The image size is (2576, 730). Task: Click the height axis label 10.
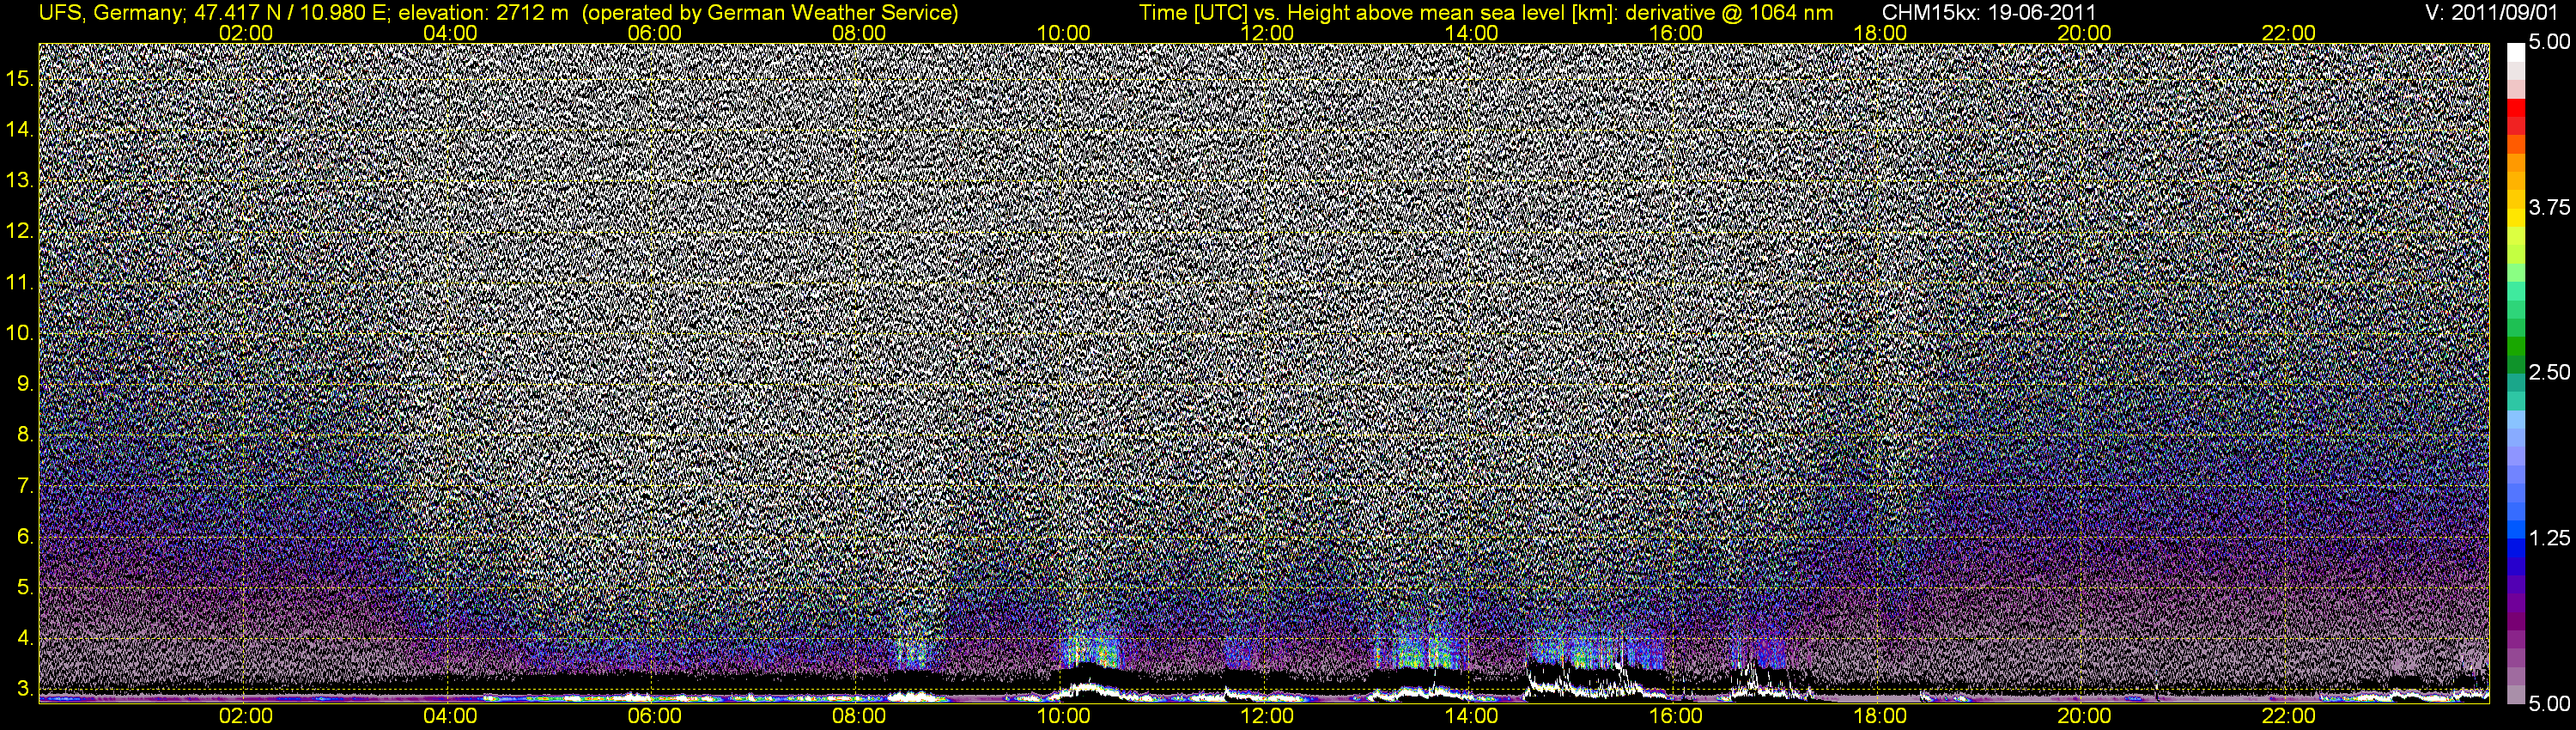[19, 333]
